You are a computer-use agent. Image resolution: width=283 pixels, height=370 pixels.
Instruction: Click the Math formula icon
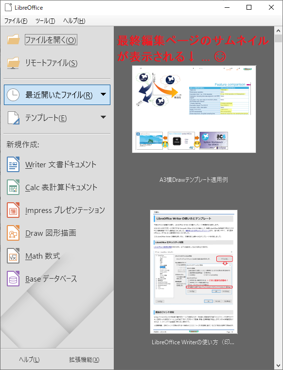pos(13,256)
